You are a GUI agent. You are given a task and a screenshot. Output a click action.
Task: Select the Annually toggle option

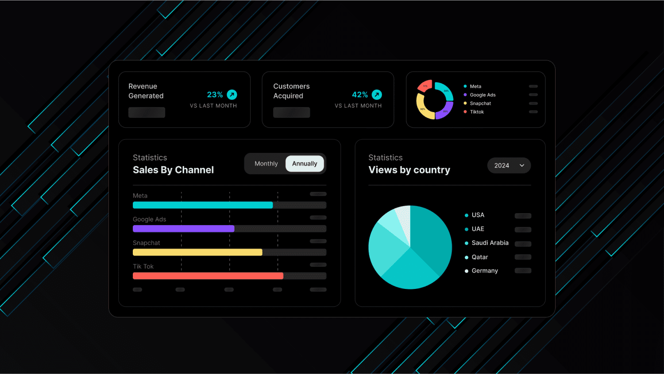tap(305, 164)
